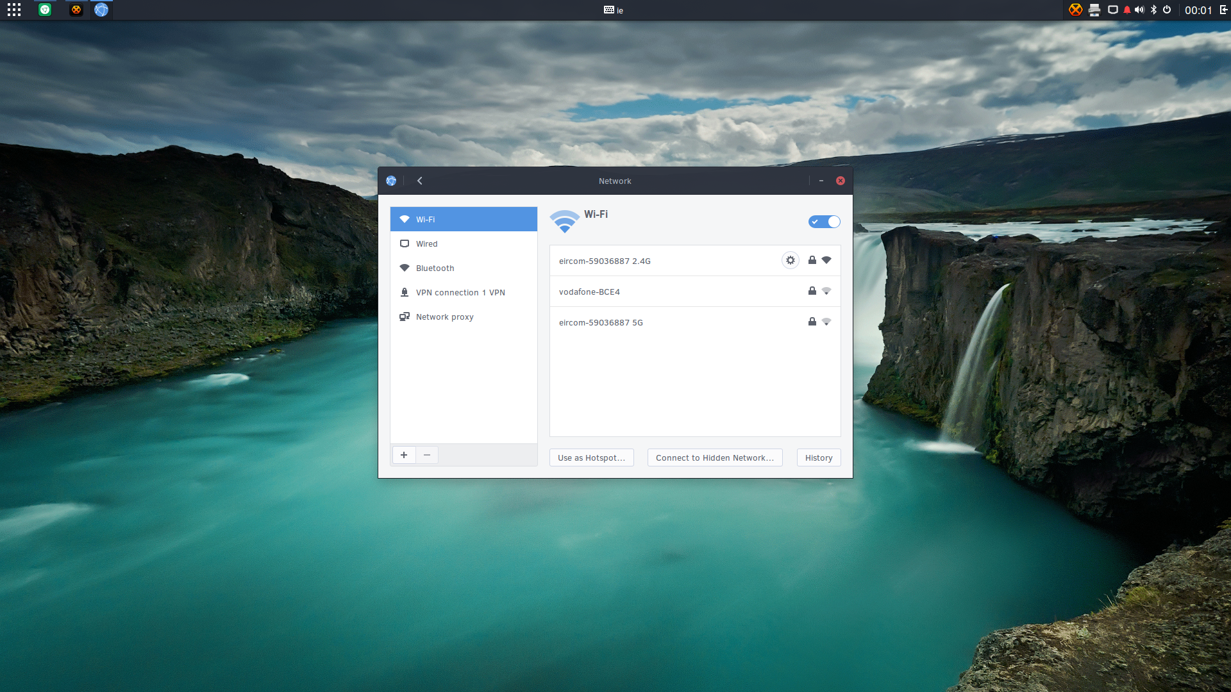Screen dimensions: 1231x692
Task: Open settings gear for eircom-59036887 2.4G
Action: [x=791, y=260]
